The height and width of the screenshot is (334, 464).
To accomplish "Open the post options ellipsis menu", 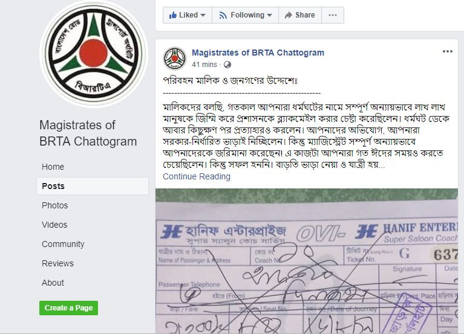I will [x=448, y=52].
